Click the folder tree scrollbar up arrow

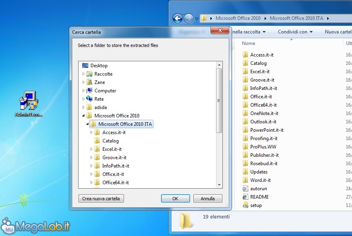click(x=219, y=65)
